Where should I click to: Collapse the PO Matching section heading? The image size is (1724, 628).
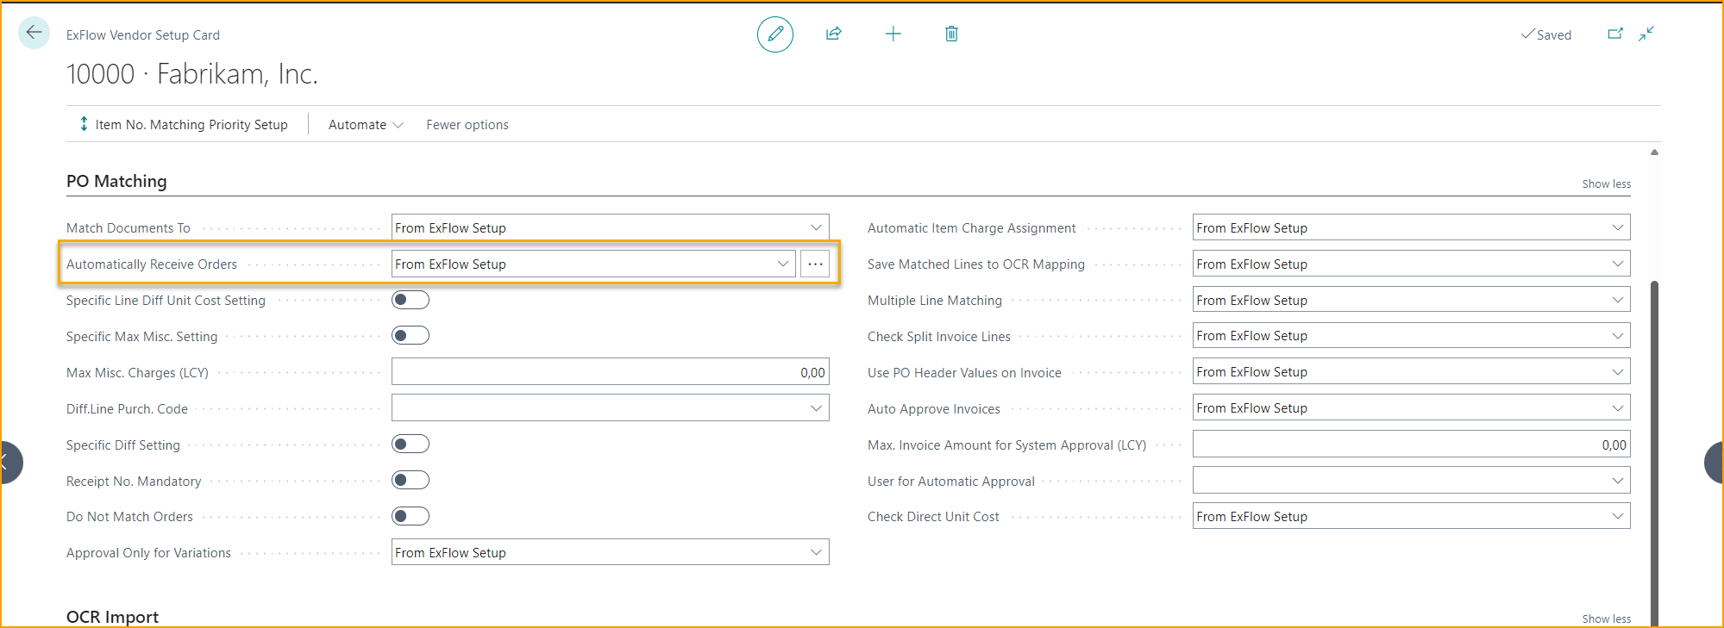(116, 181)
